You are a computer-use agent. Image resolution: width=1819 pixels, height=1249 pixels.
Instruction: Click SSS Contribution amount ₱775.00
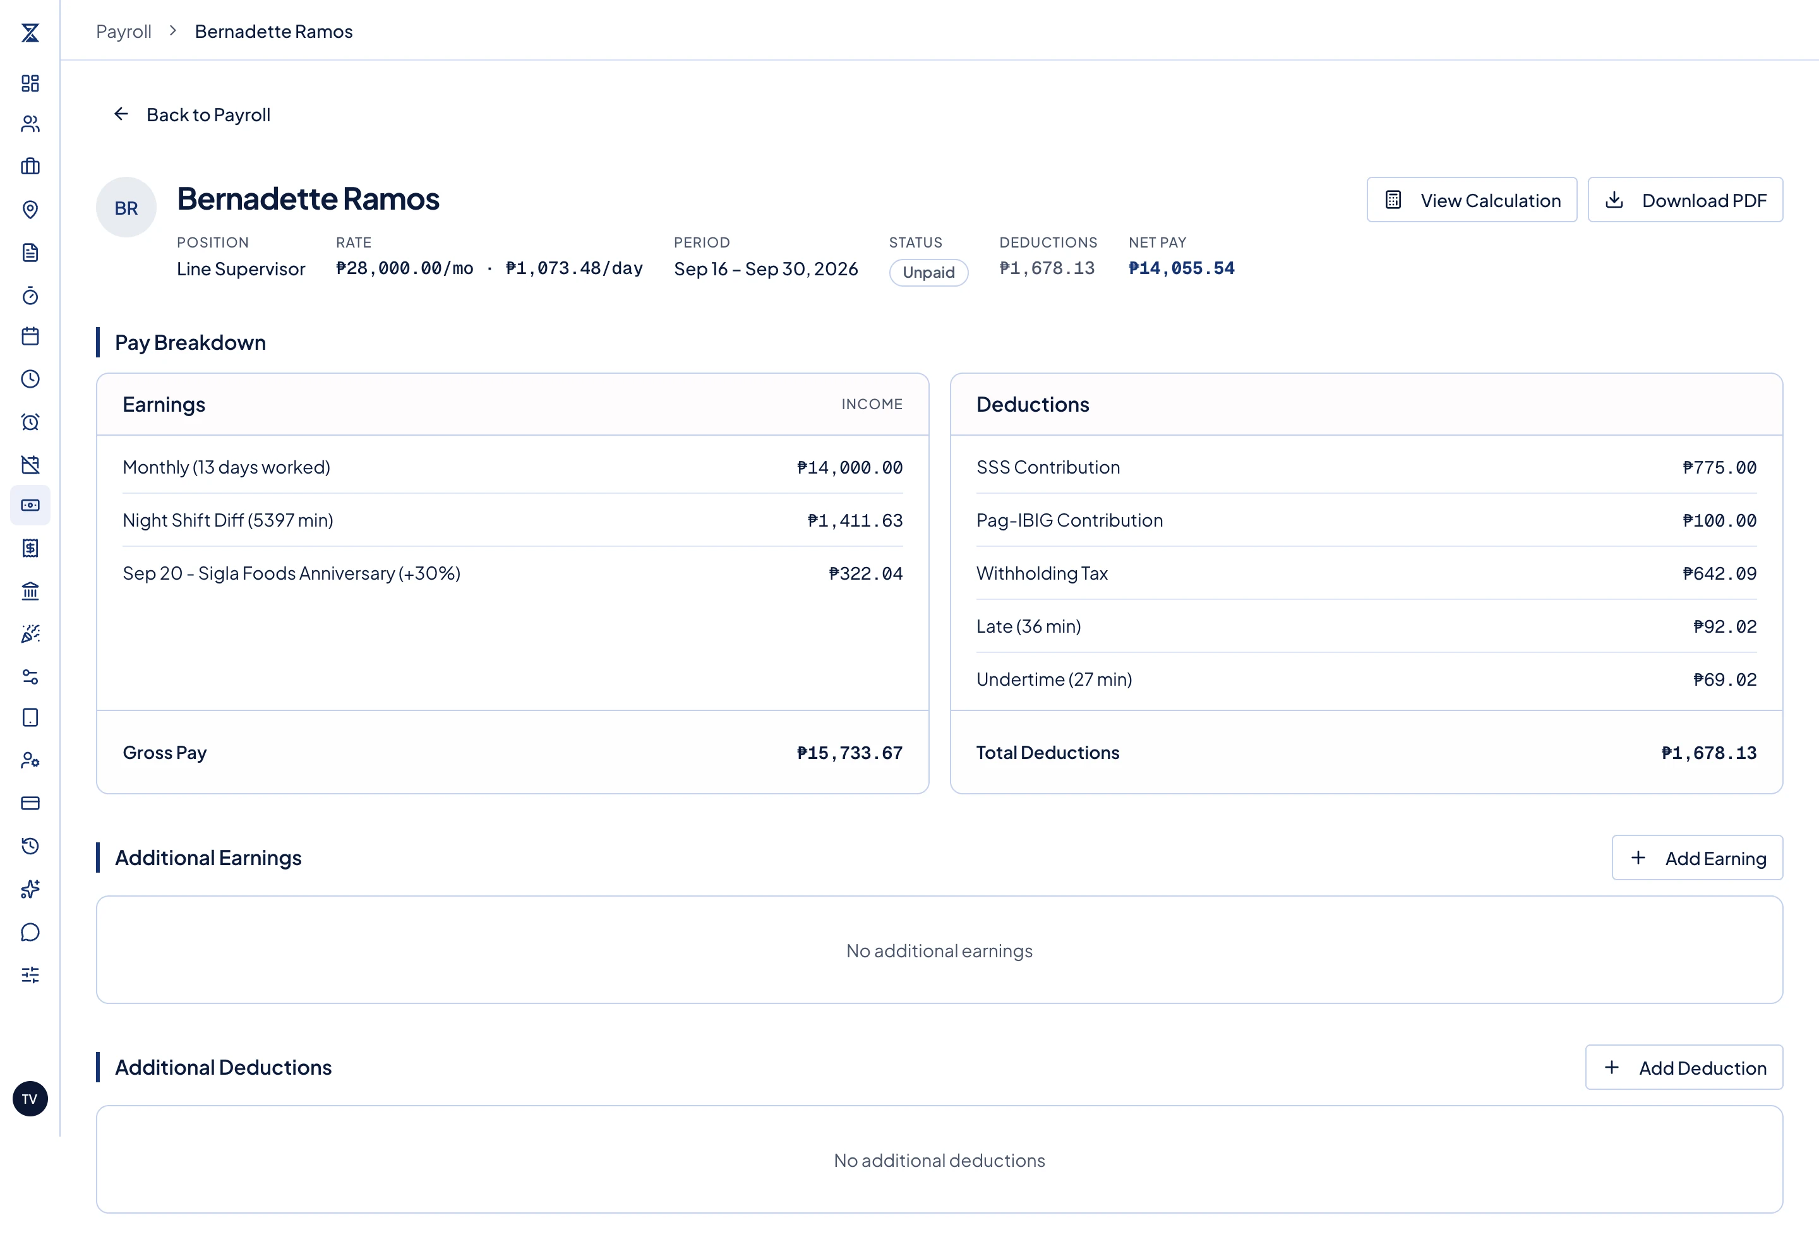[x=1720, y=468]
